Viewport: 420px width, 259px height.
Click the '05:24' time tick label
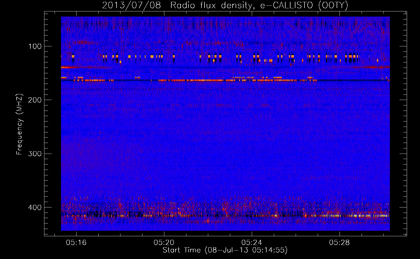click(x=252, y=243)
